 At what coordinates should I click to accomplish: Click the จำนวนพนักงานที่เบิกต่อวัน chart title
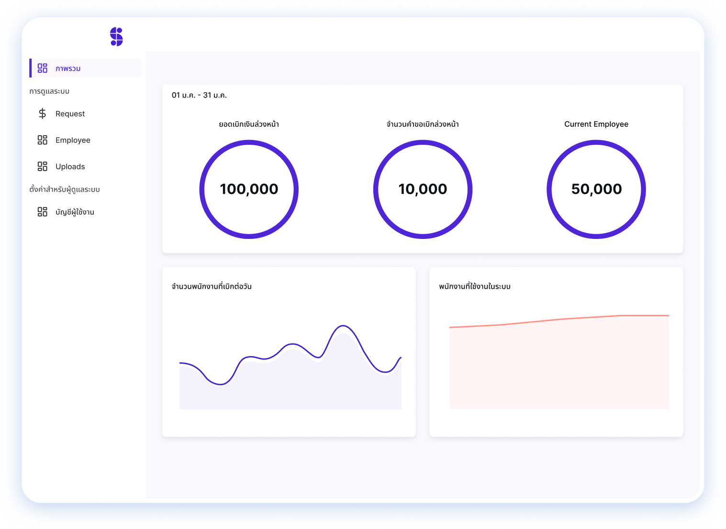(212, 286)
